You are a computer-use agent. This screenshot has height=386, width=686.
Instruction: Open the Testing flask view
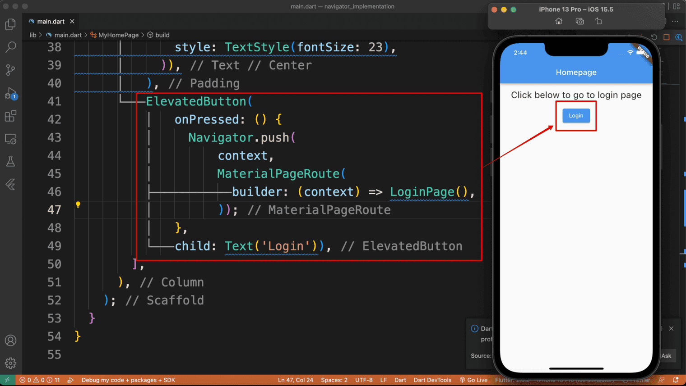(10, 162)
